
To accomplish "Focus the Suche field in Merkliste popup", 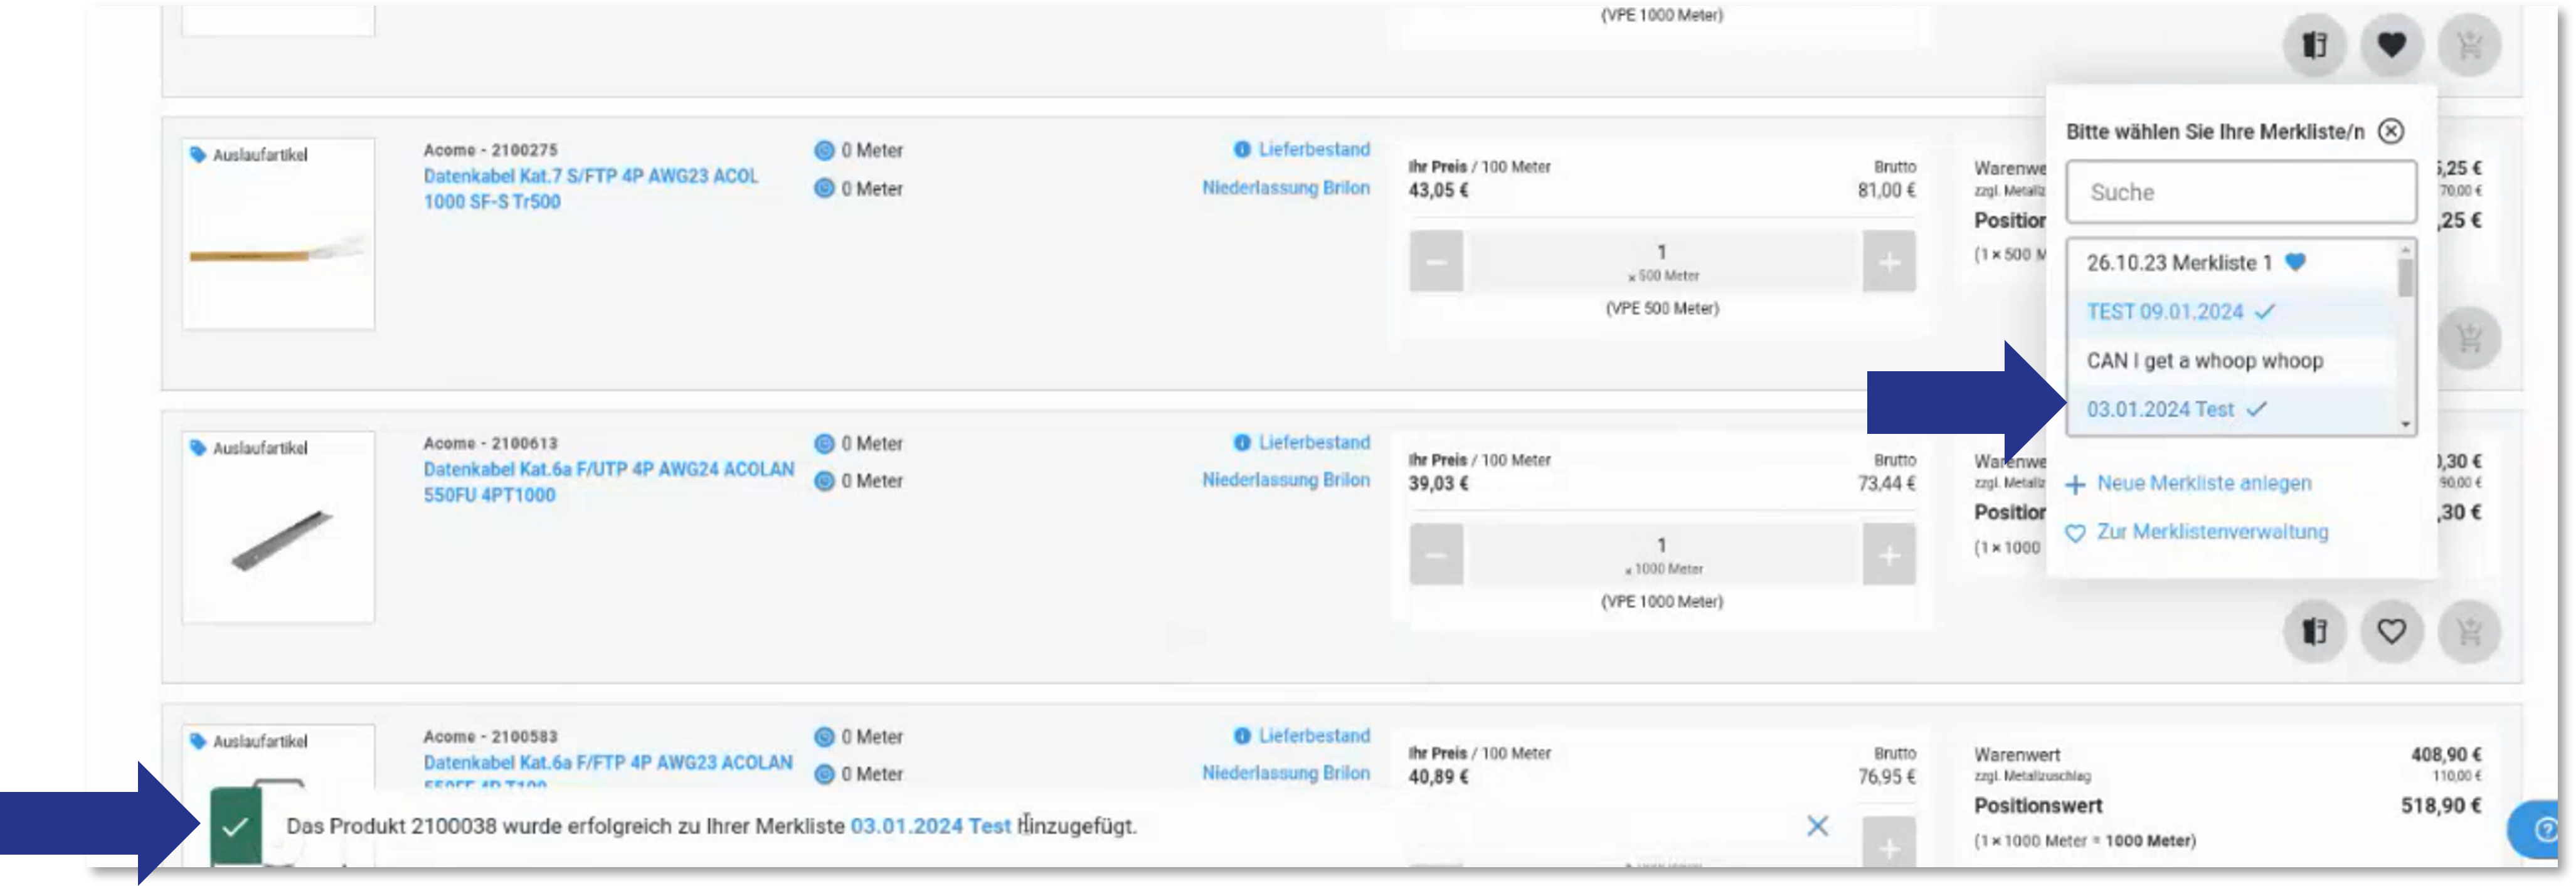I will [2241, 192].
